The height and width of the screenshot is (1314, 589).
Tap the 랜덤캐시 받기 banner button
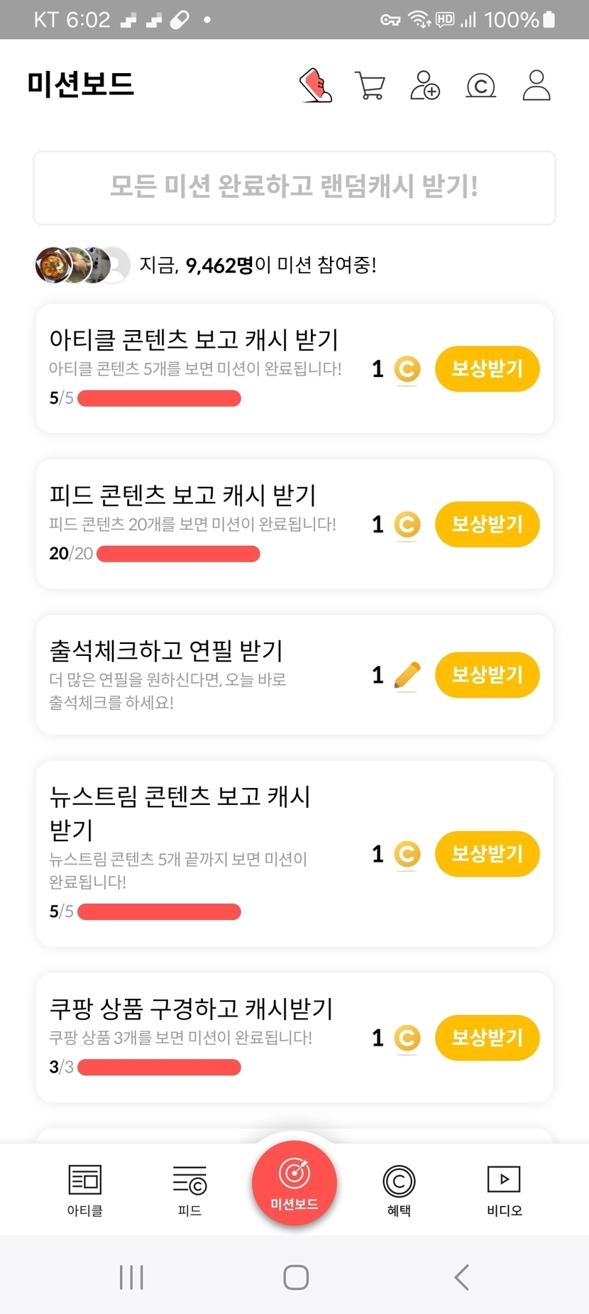(294, 187)
